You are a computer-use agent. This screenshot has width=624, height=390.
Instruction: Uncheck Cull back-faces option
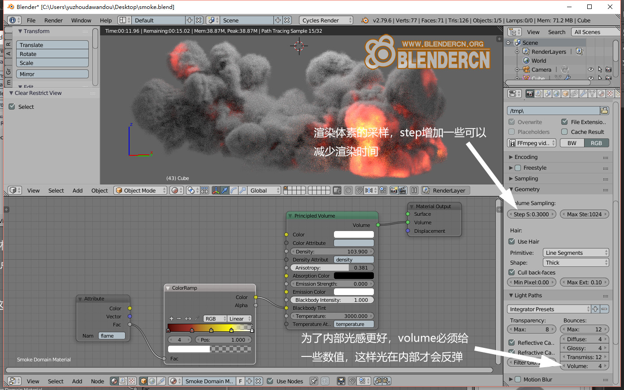(511, 272)
